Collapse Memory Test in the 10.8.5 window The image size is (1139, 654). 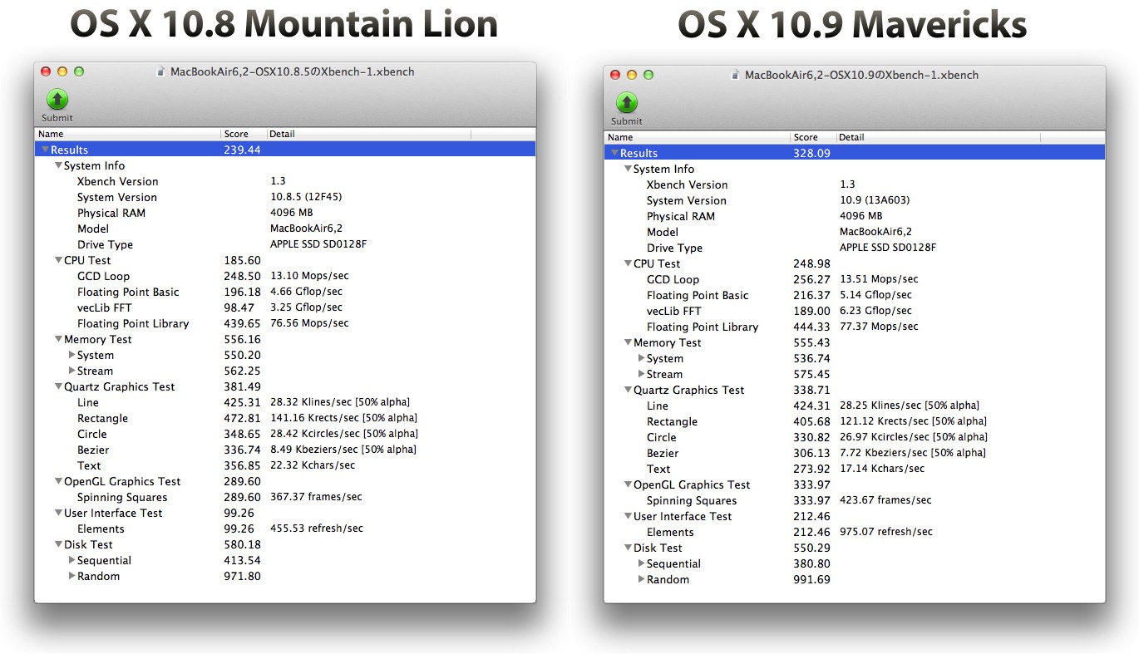pos(58,339)
